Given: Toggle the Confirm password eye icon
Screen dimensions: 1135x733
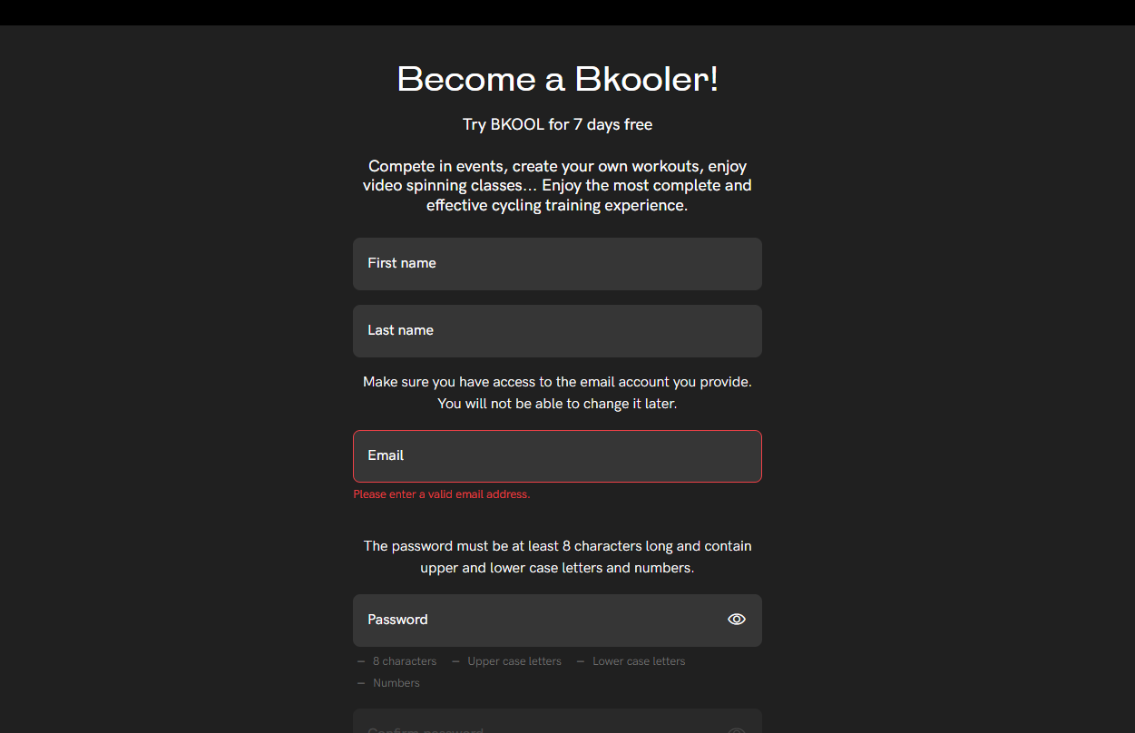Looking at the screenshot, I should click(x=737, y=730).
